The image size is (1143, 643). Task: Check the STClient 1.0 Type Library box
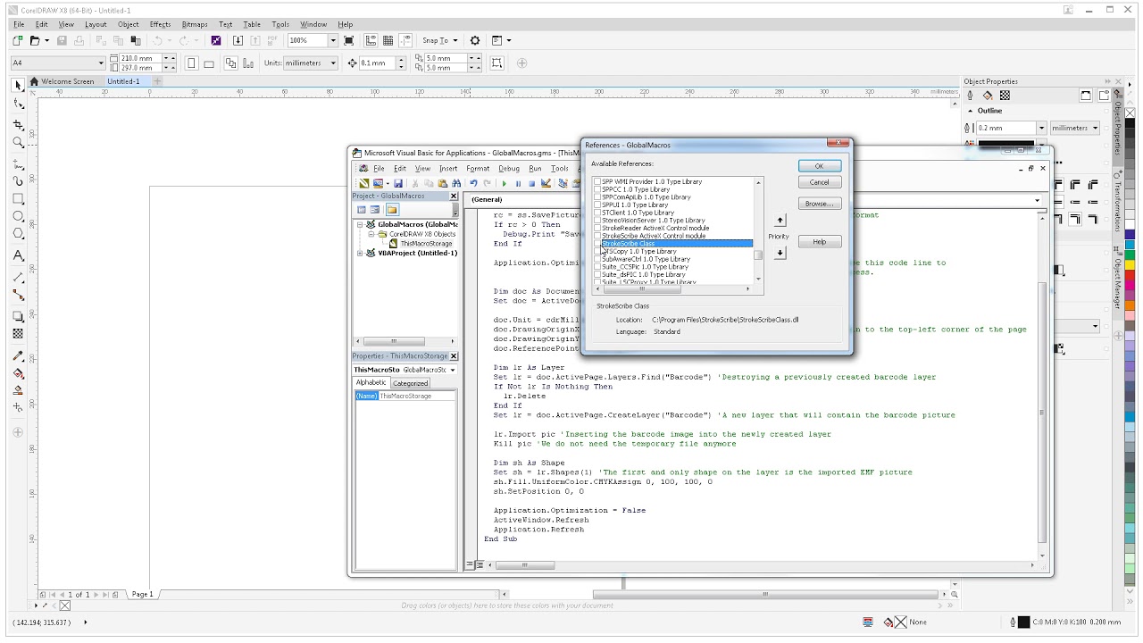tap(598, 213)
